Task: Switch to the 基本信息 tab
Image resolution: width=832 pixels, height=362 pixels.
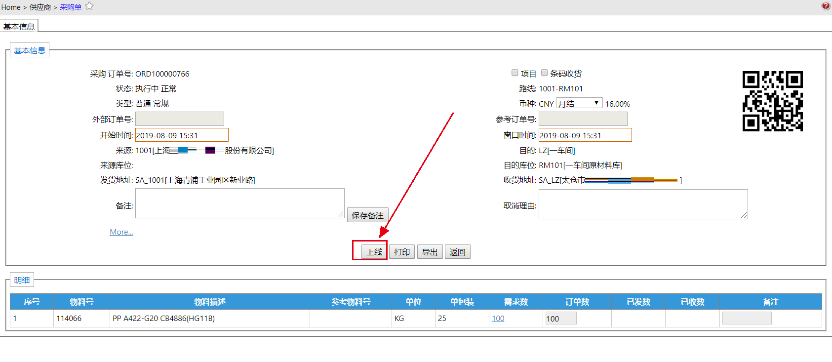Action: 19,26
